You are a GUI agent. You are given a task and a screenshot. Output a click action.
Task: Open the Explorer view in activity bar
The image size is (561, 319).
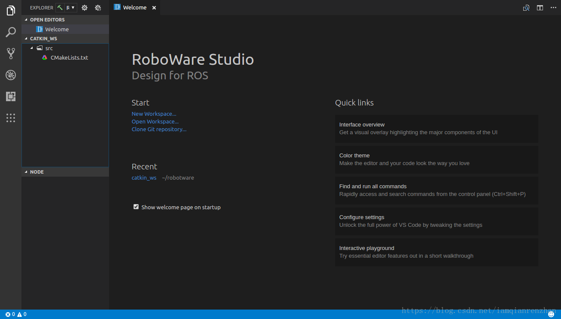(x=11, y=11)
